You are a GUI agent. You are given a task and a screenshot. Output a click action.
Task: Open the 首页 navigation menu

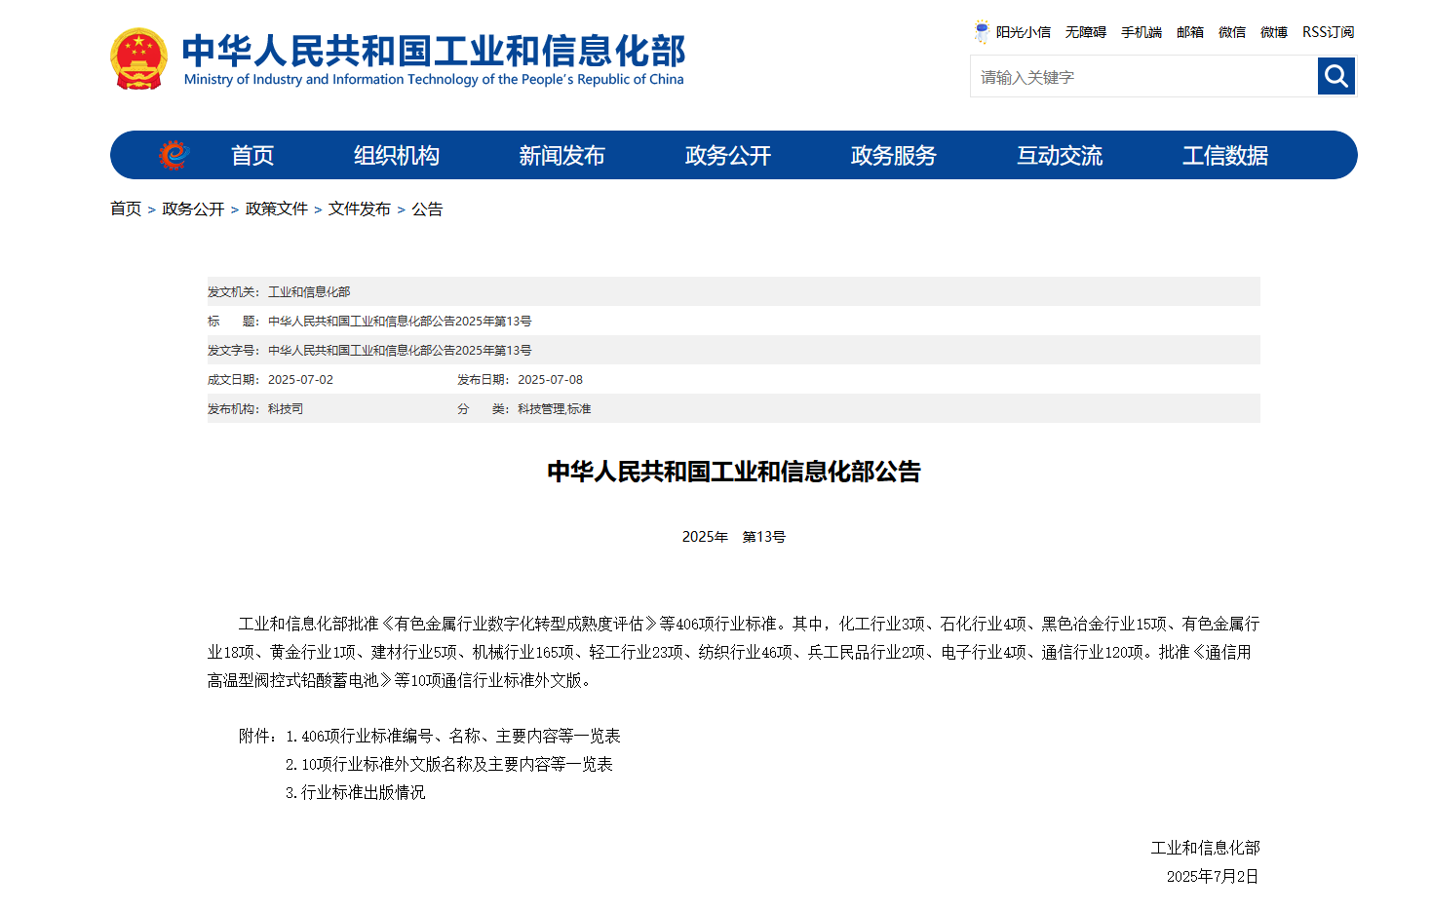point(252,156)
